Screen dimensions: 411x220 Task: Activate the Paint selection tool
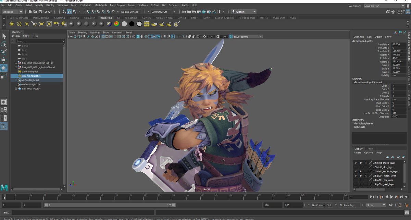[4, 52]
